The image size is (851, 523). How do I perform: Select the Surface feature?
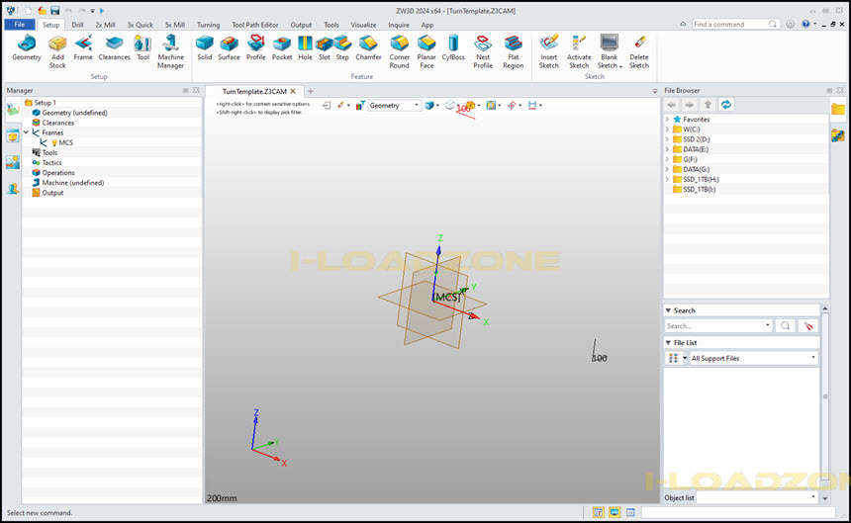[229, 48]
